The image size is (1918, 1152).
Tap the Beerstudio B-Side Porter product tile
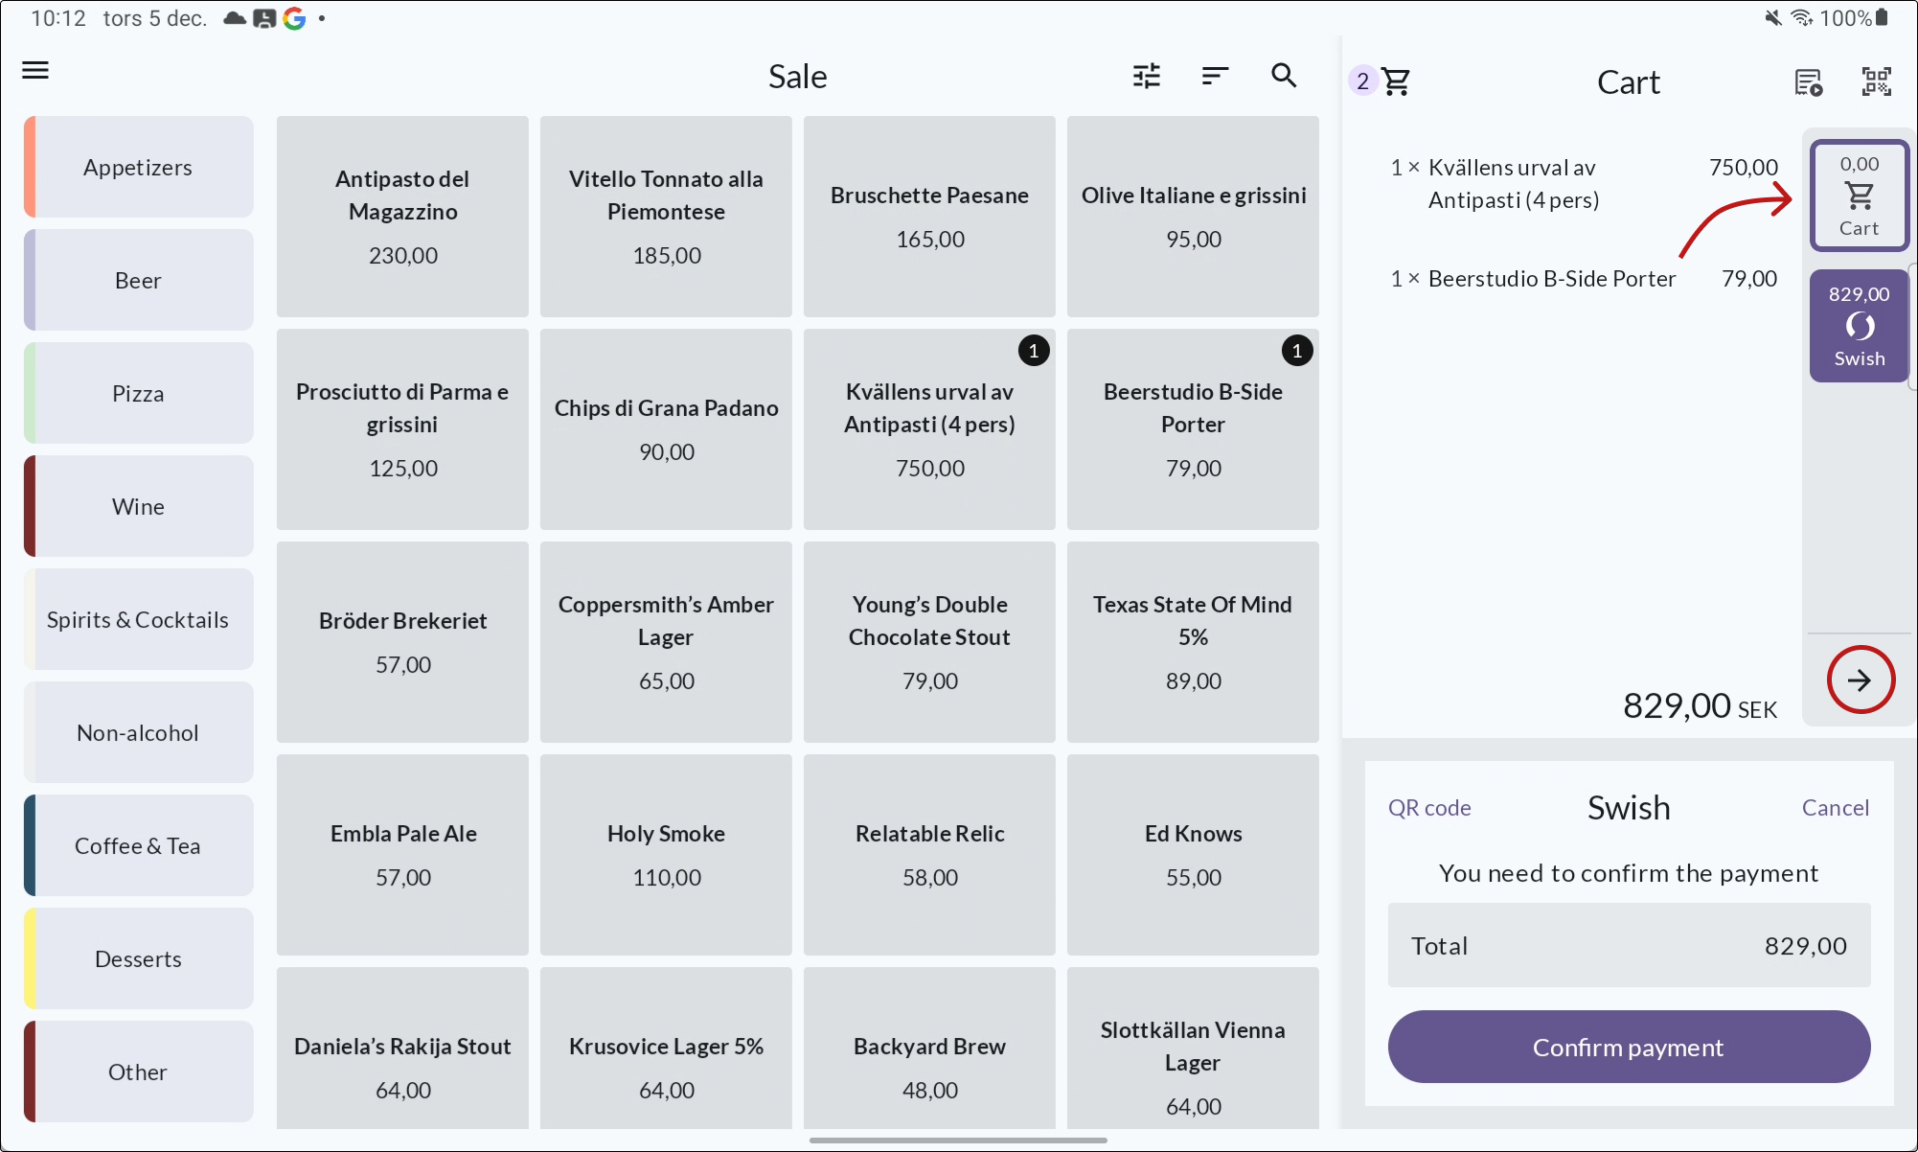tap(1193, 429)
